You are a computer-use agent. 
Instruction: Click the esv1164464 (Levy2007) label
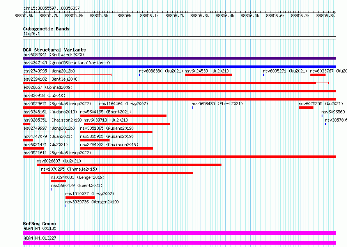pos(124,104)
